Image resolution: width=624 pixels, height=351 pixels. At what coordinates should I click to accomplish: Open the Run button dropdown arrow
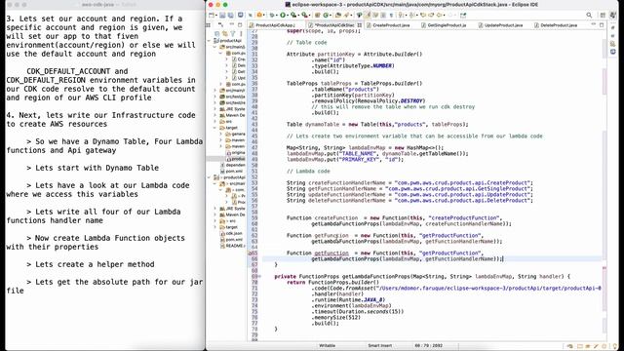pos(288,16)
